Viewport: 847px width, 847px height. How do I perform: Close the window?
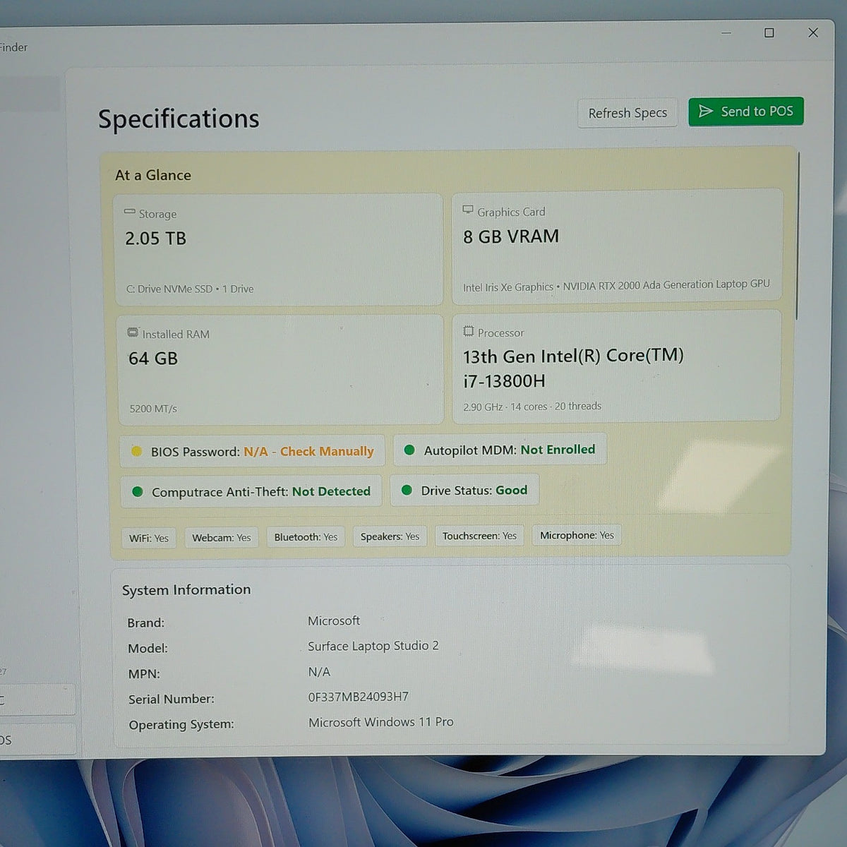[x=813, y=32]
